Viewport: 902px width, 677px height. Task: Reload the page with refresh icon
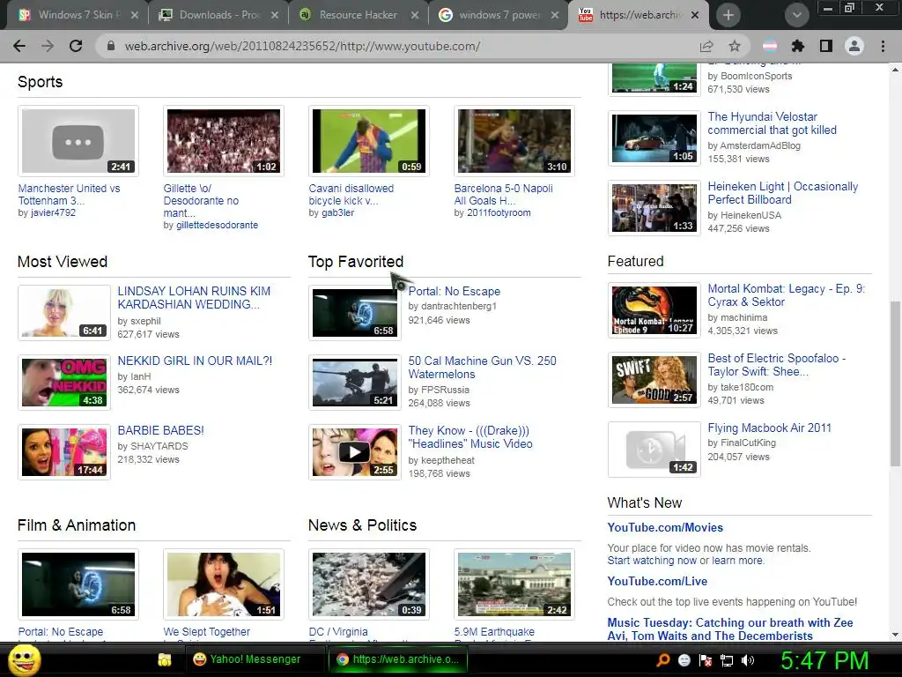(76, 46)
